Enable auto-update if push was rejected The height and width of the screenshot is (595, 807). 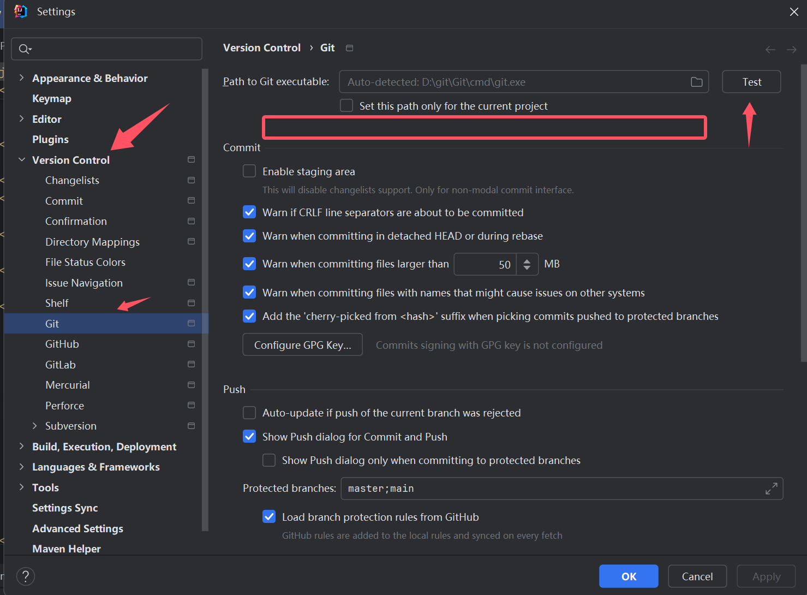pyautogui.click(x=249, y=413)
